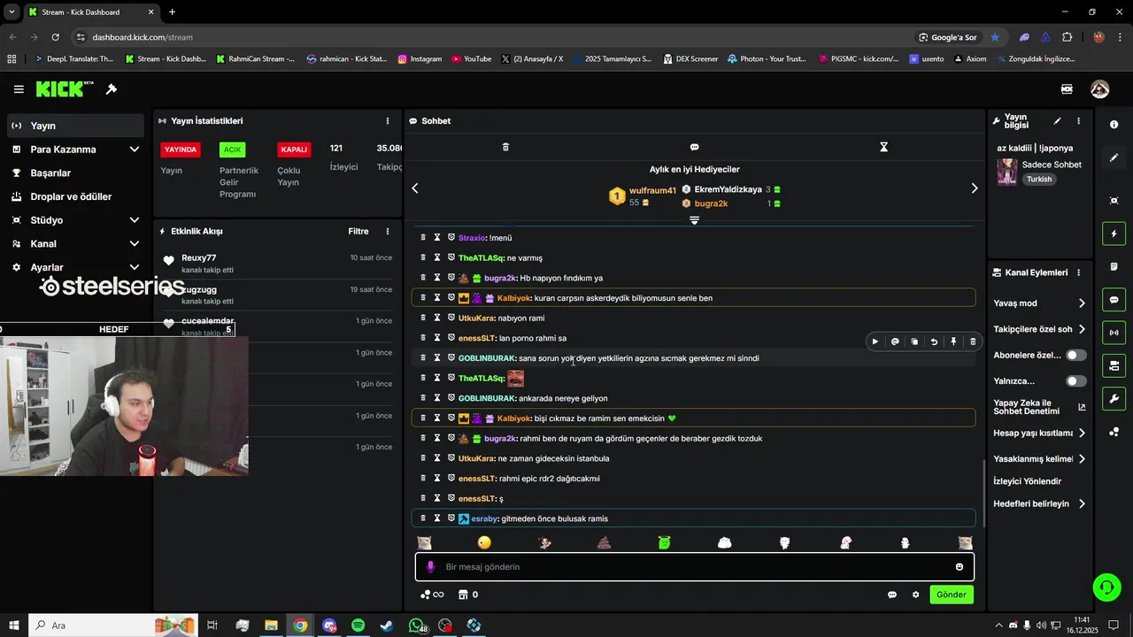Click the trash icon under Sohbet header

coord(505,147)
